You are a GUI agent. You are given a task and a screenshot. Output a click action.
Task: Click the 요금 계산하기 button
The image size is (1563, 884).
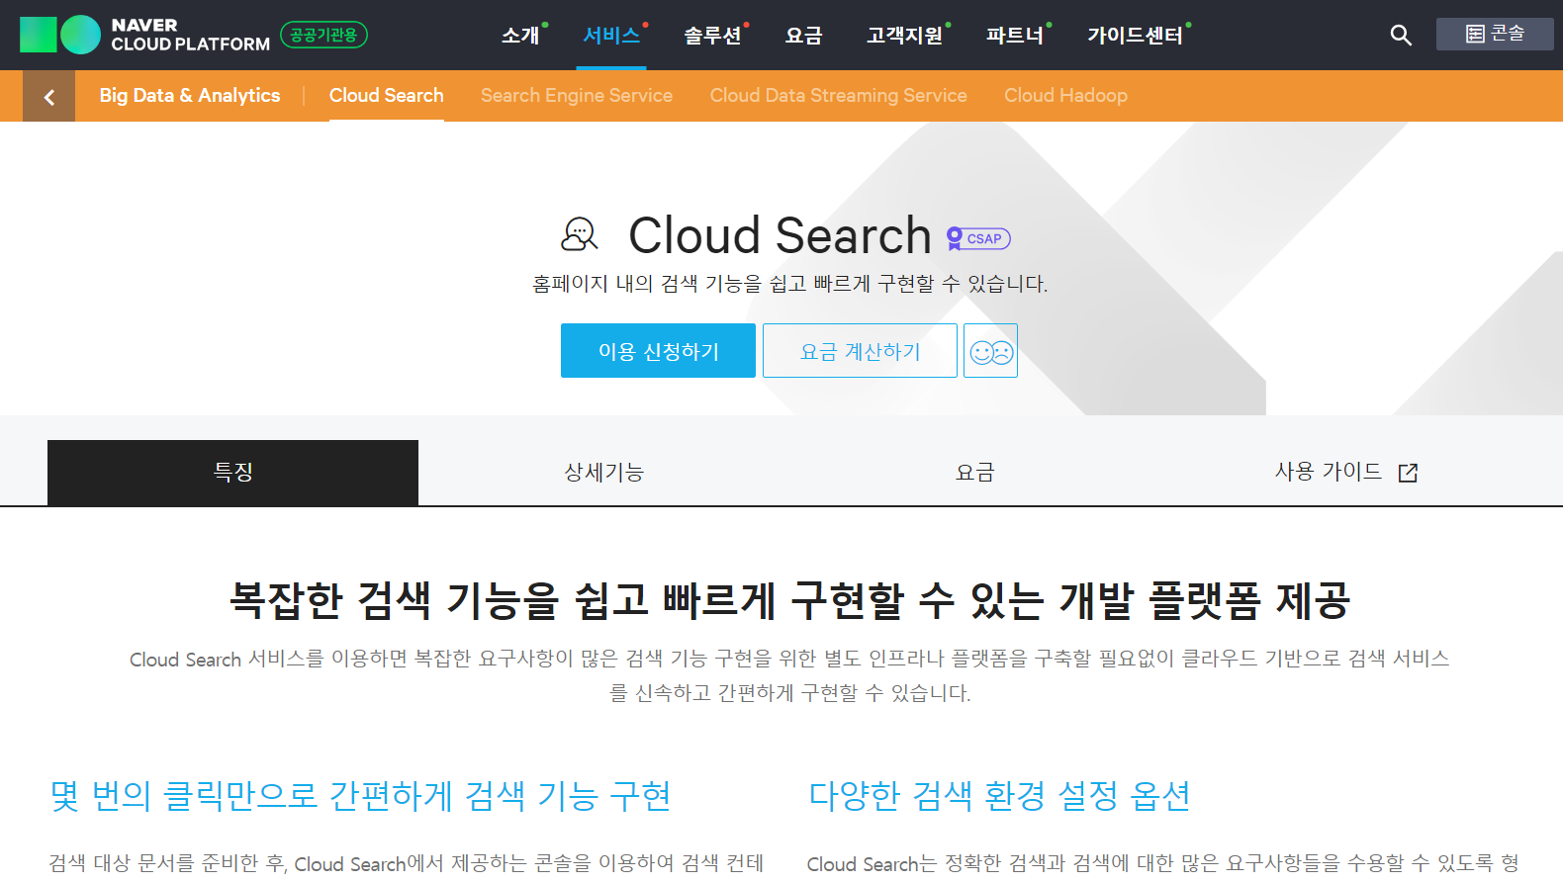tap(860, 351)
